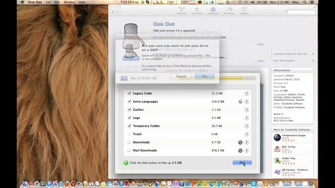
Task: Cancel the diet confirmation dialog
Action: click(x=181, y=76)
